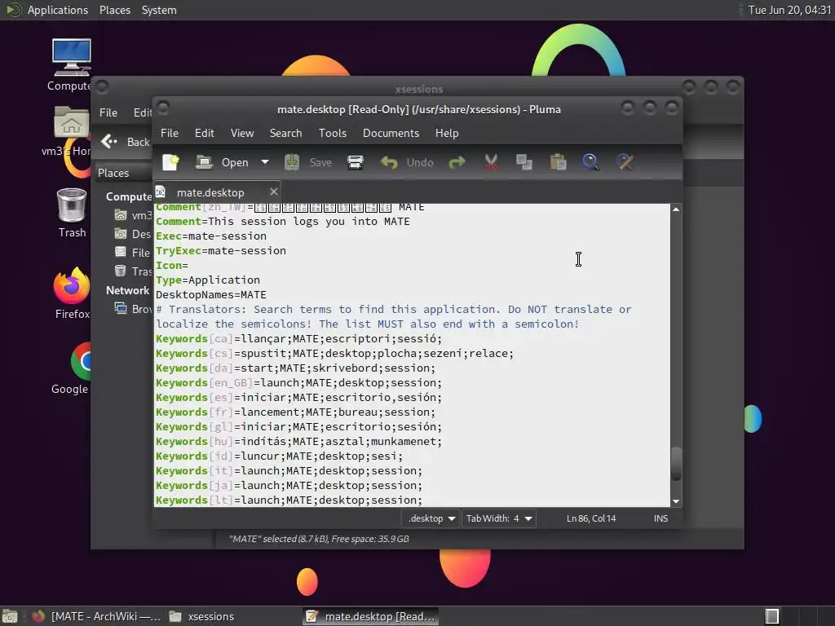The height and width of the screenshot is (626, 835).
Task: Close the mate.desktop tab
Action: pos(274,192)
